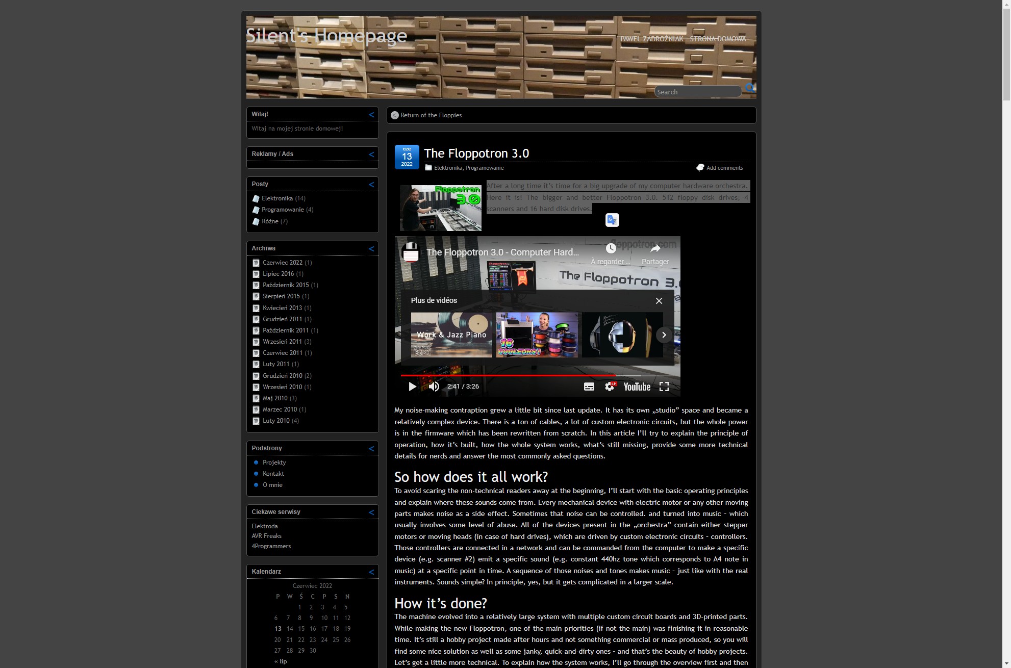Click the Watch later clock icon

click(x=611, y=249)
